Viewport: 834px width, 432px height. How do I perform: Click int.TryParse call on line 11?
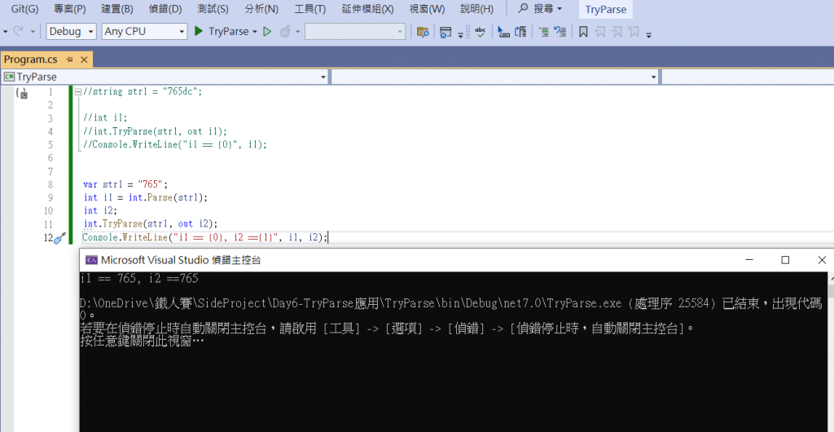151,224
